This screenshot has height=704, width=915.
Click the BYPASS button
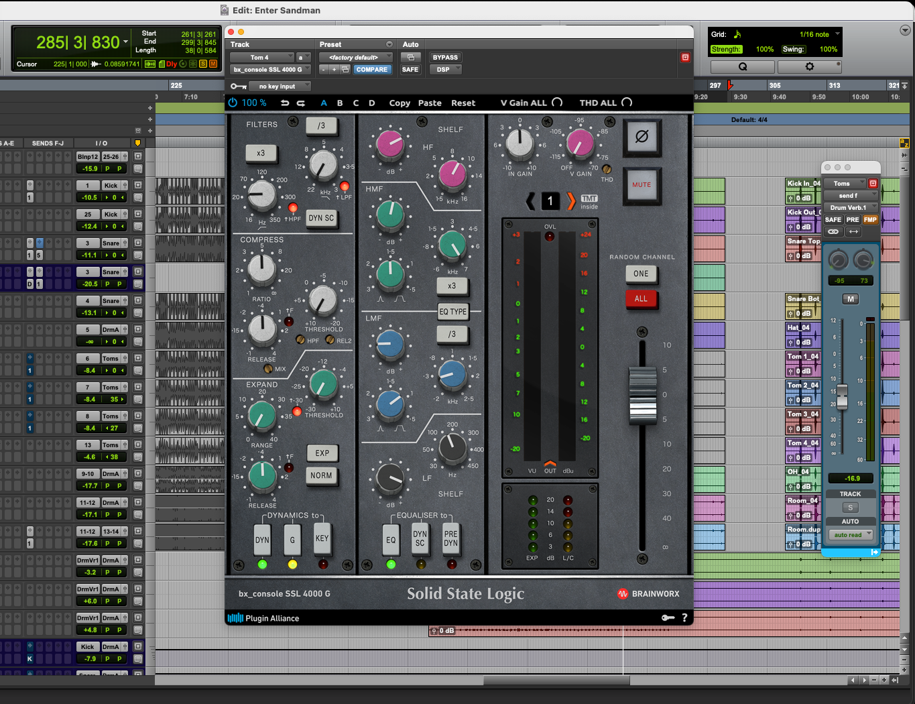click(445, 58)
